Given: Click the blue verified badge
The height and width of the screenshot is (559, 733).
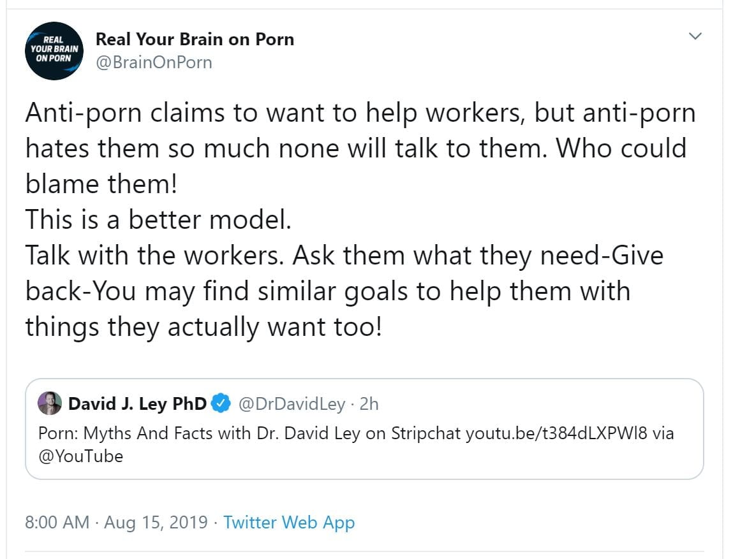Looking at the screenshot, I should click(x=221, y=403).
